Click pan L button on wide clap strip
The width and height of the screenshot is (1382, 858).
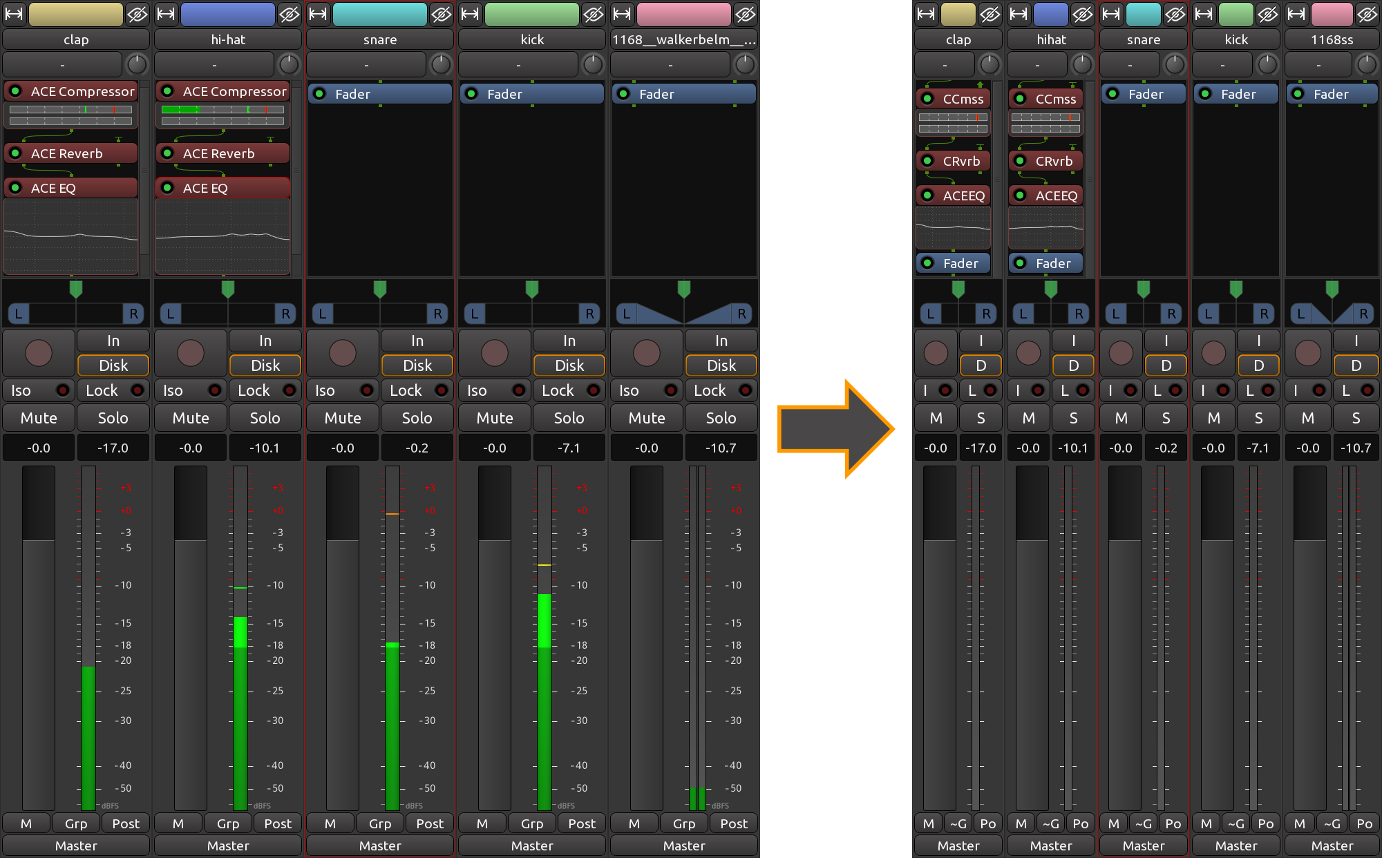(x=19, y=314)
